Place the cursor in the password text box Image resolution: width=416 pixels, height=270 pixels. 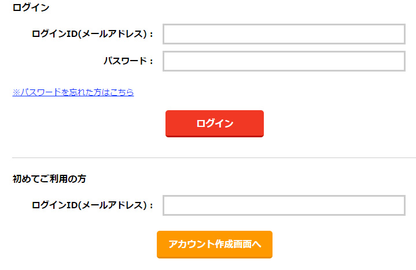(284, 61)
